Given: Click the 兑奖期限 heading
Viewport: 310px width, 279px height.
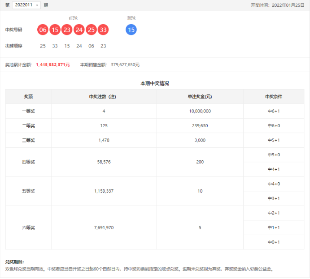Looking at the screenshot, I should 14,262.
